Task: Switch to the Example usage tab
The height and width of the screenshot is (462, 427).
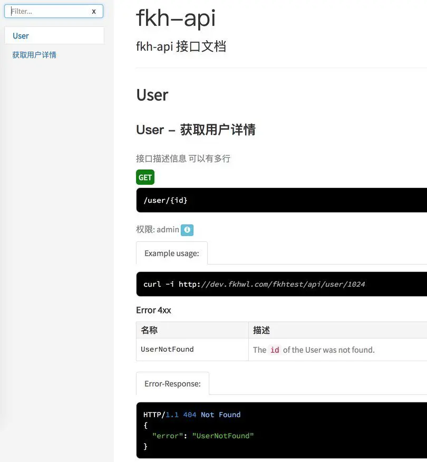Action: coord(171,253)
